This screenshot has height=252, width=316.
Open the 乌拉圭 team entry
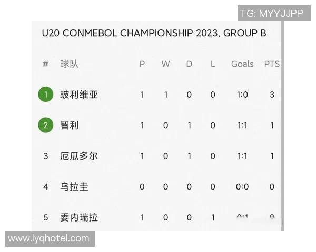click(74, 186)
